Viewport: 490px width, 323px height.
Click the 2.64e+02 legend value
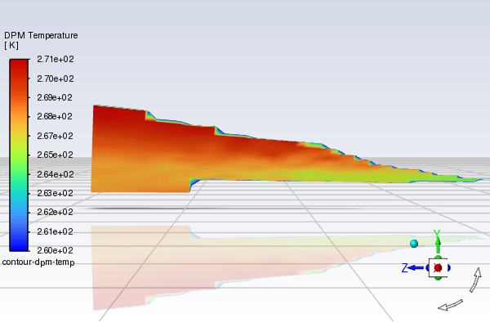pos(56,174)
